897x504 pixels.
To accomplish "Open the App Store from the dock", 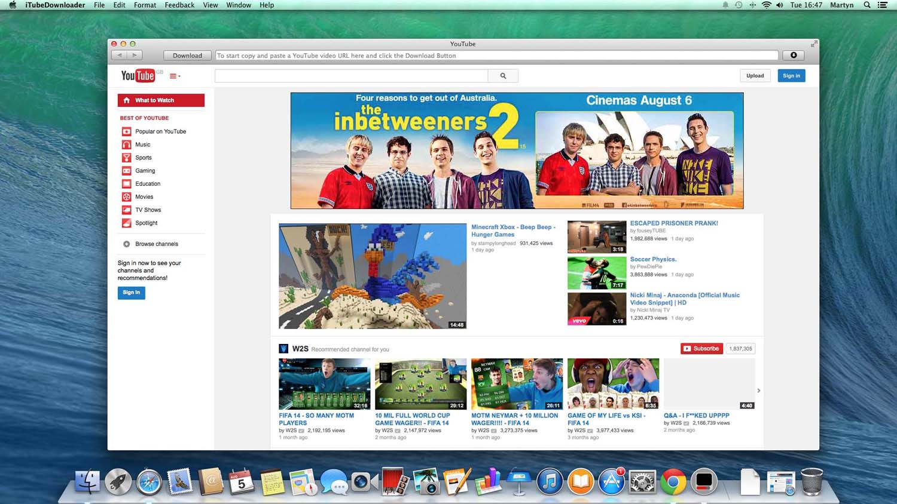I will 611,482.
